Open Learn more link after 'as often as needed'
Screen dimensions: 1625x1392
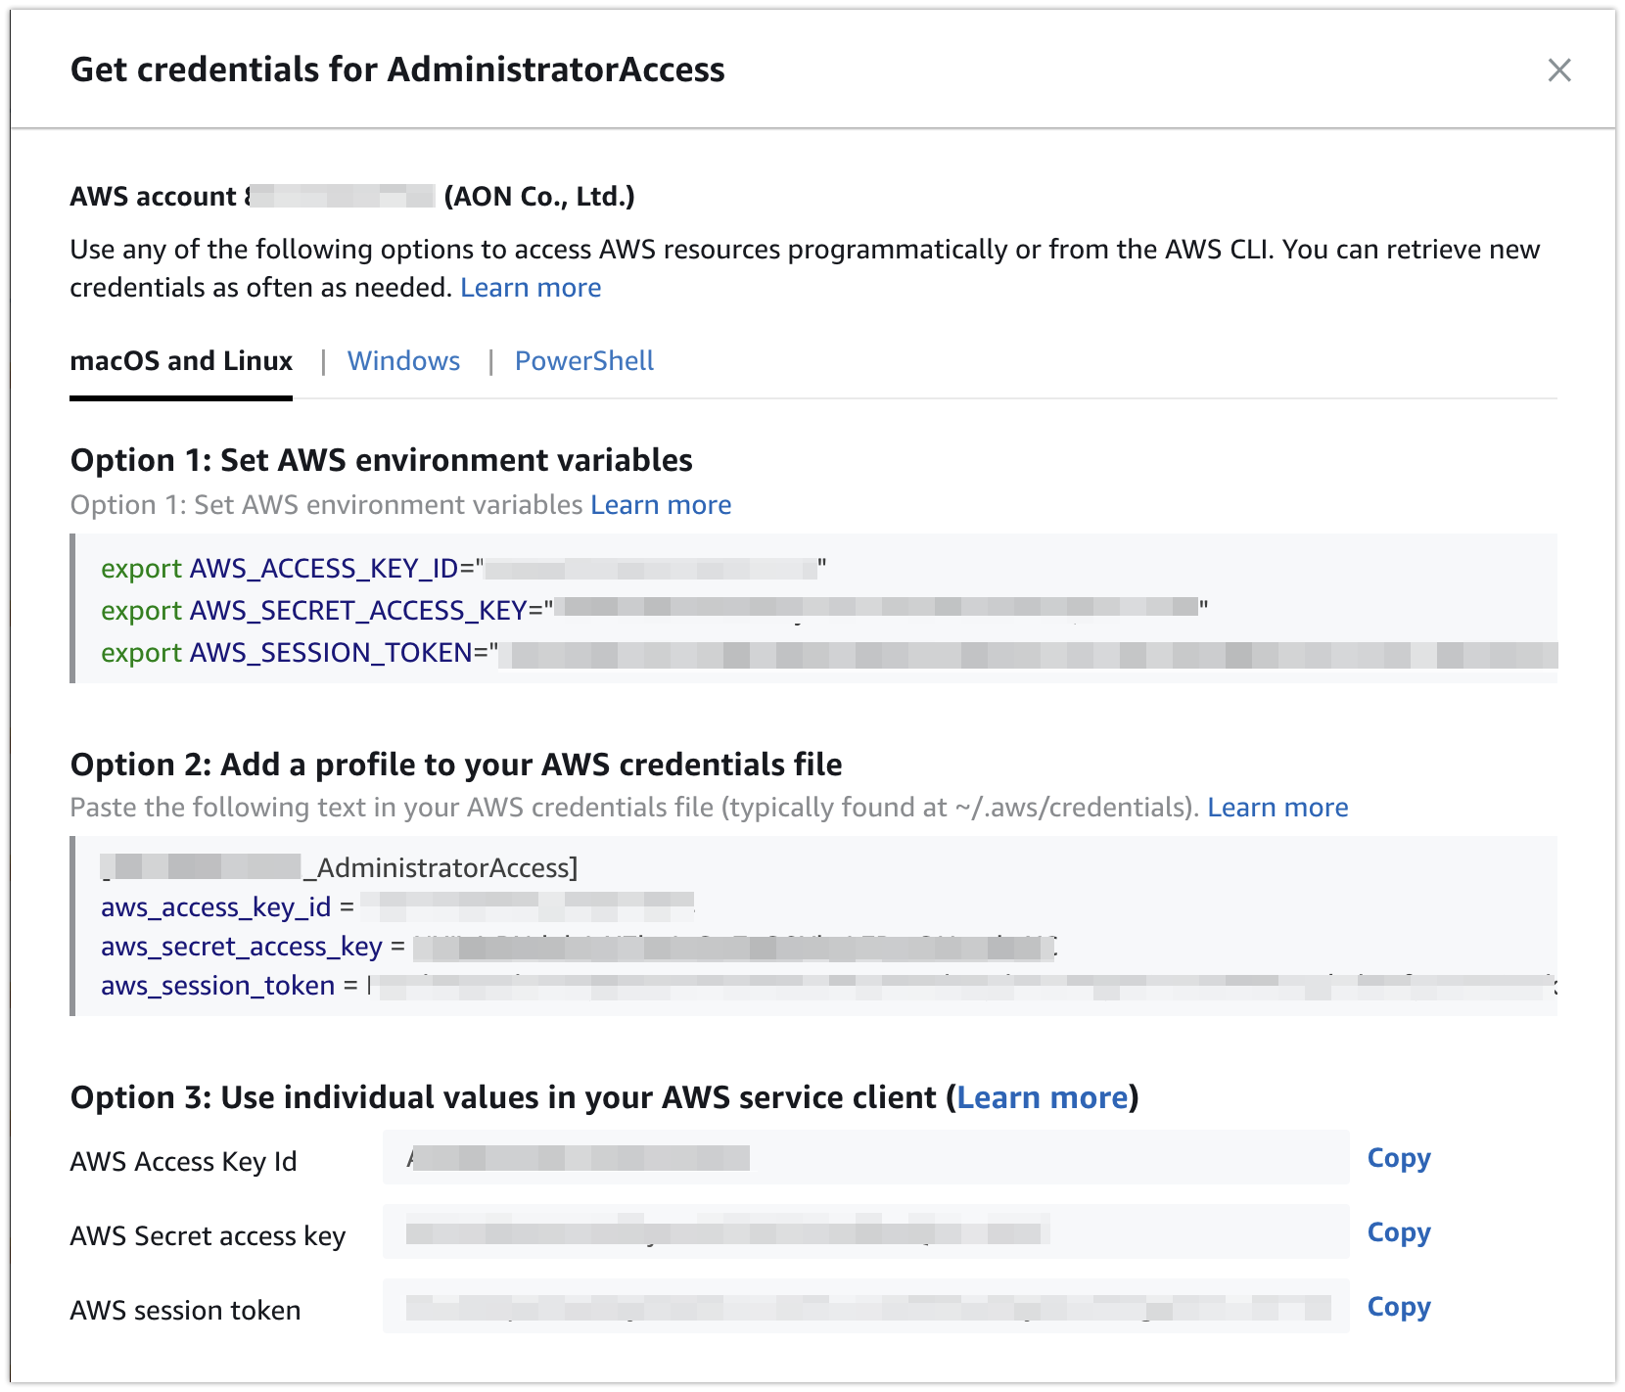click(531, 288)
